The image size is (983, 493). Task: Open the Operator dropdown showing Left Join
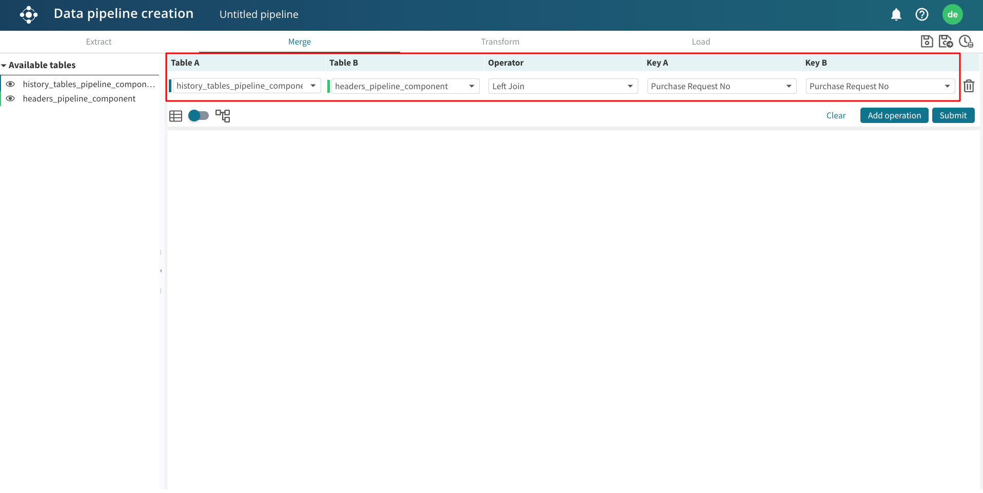562,86
